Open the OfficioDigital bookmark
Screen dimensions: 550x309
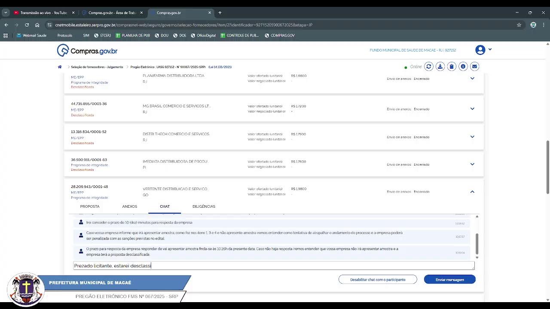coord(203,36)
